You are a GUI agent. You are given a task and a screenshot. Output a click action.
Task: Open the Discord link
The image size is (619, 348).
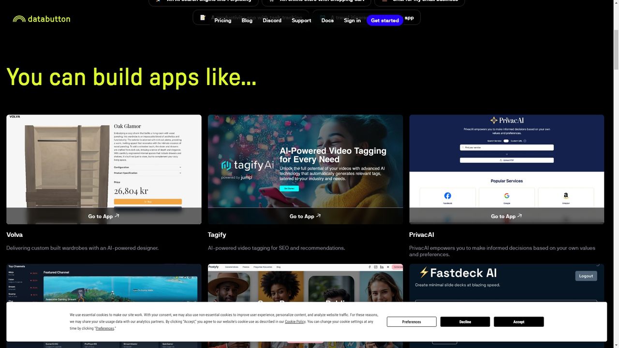pyautogui.click(x=272, y=20)
